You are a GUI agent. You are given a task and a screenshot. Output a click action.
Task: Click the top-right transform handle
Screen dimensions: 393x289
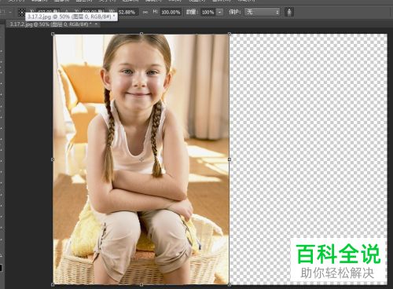(x=230, y=34)
